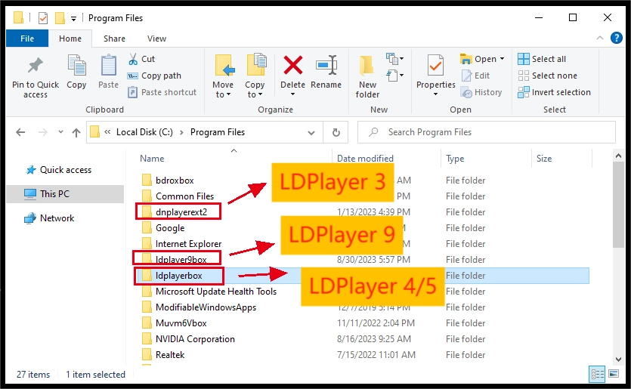Click the Rename icon
The image size is (631, 389).
(326, 65)
